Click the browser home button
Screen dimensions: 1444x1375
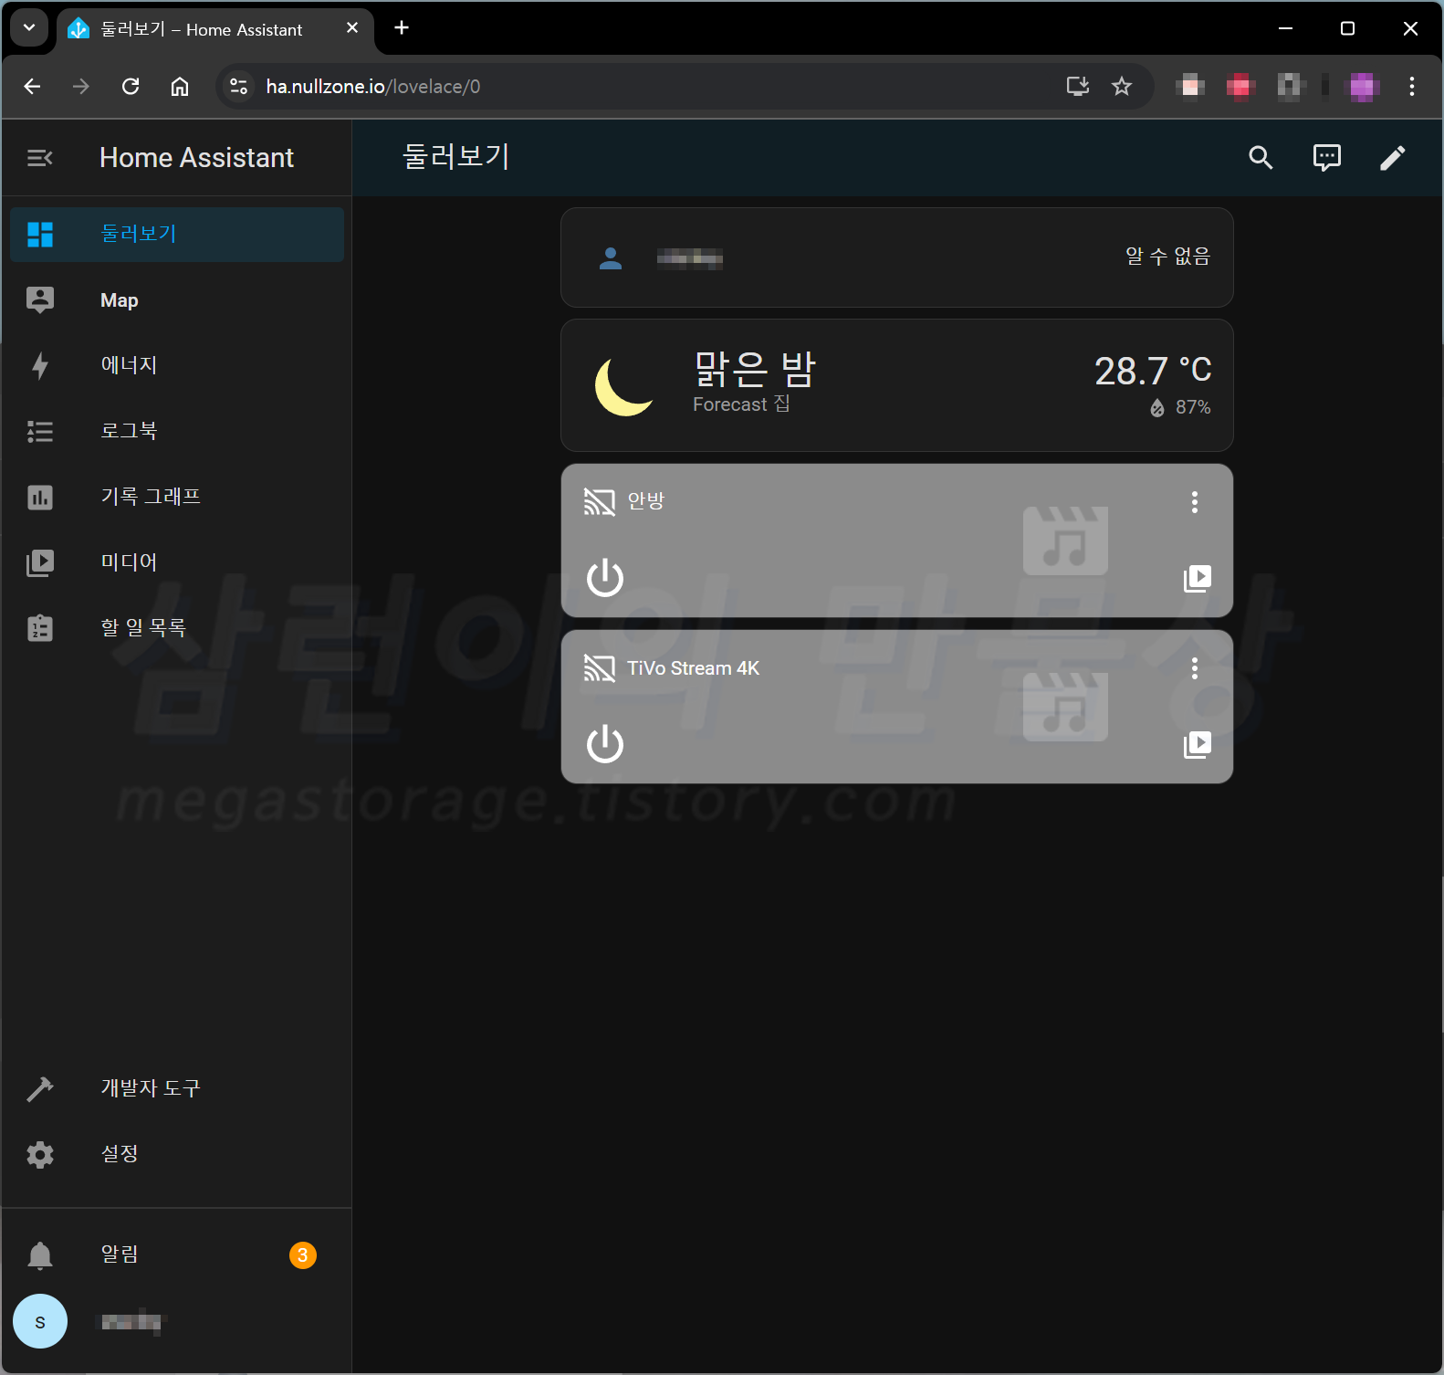(180, 87)
